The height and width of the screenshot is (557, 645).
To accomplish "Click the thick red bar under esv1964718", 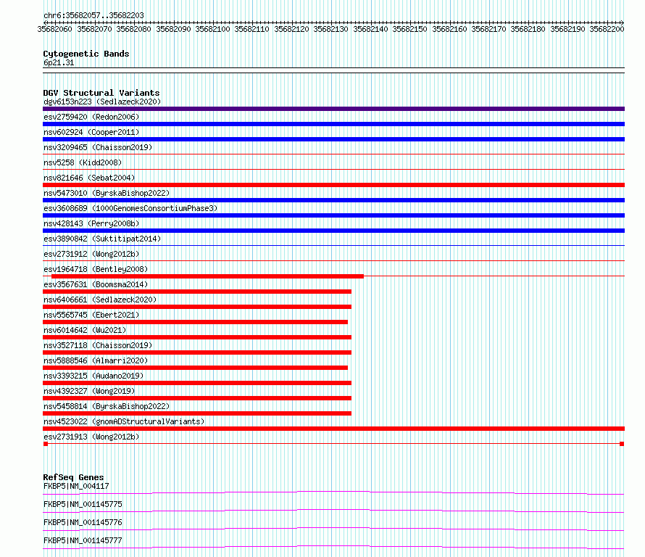I will pyautogui.click(x=208, y=276).
